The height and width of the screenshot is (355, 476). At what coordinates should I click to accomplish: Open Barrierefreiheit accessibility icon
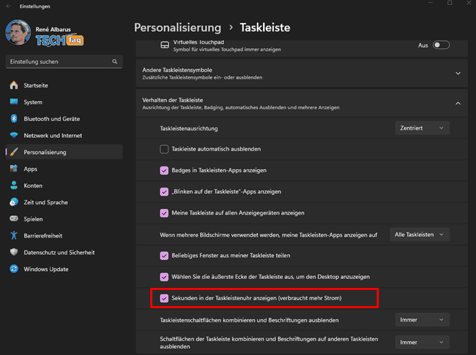pyautogui.click(x=14, y=235)
